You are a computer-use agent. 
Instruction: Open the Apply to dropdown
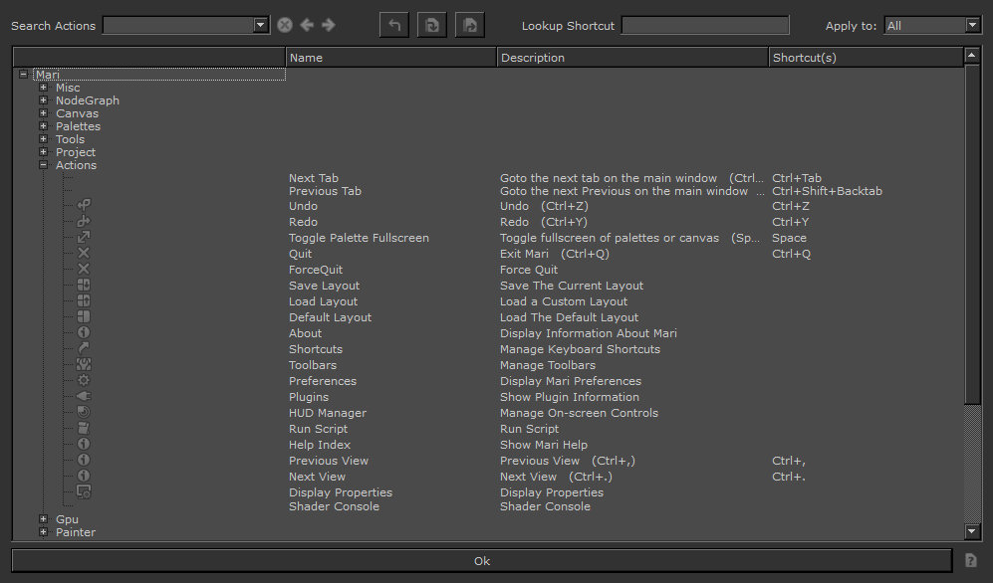(x=972, y=26)
